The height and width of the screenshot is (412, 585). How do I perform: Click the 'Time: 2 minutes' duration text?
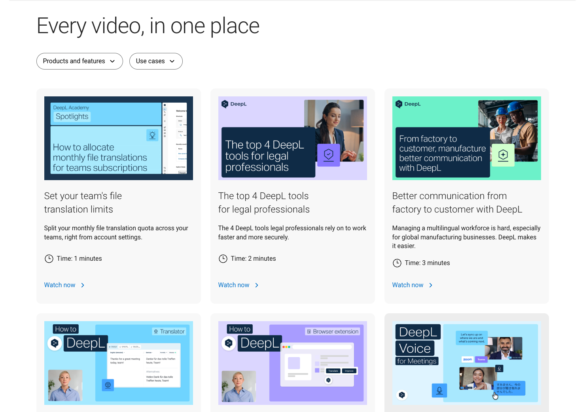253,259
